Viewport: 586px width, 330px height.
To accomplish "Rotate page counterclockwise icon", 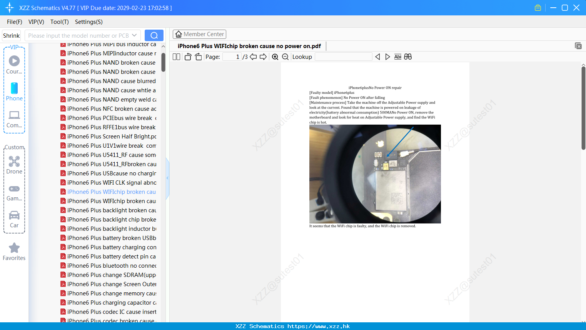I will click(188, 57).
